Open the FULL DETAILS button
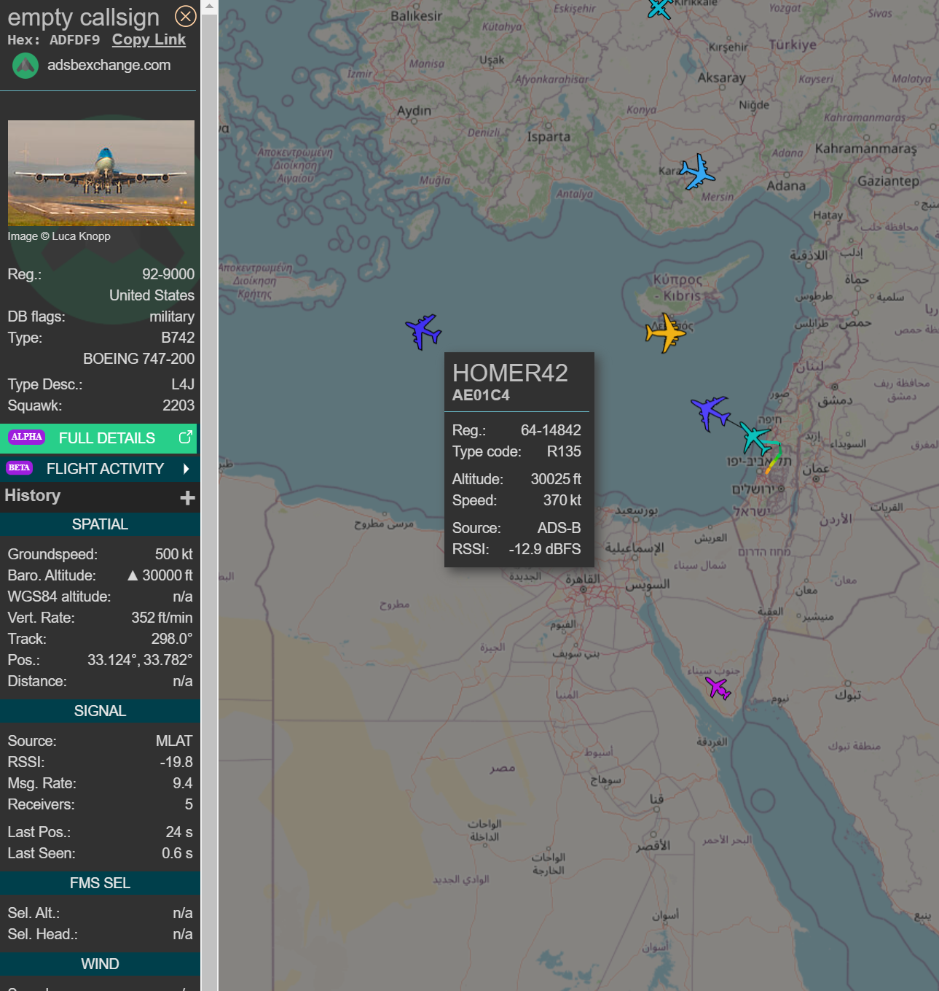 click(x=98, y=438)
